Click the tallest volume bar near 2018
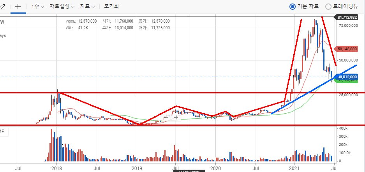This screenshot has height=172, width=365. pyautogui.click(x=52, y=145)
